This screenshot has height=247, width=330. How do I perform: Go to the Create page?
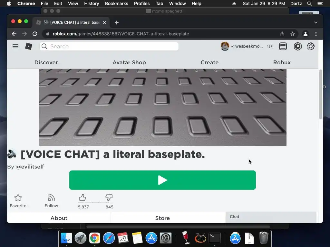point(209,62)
